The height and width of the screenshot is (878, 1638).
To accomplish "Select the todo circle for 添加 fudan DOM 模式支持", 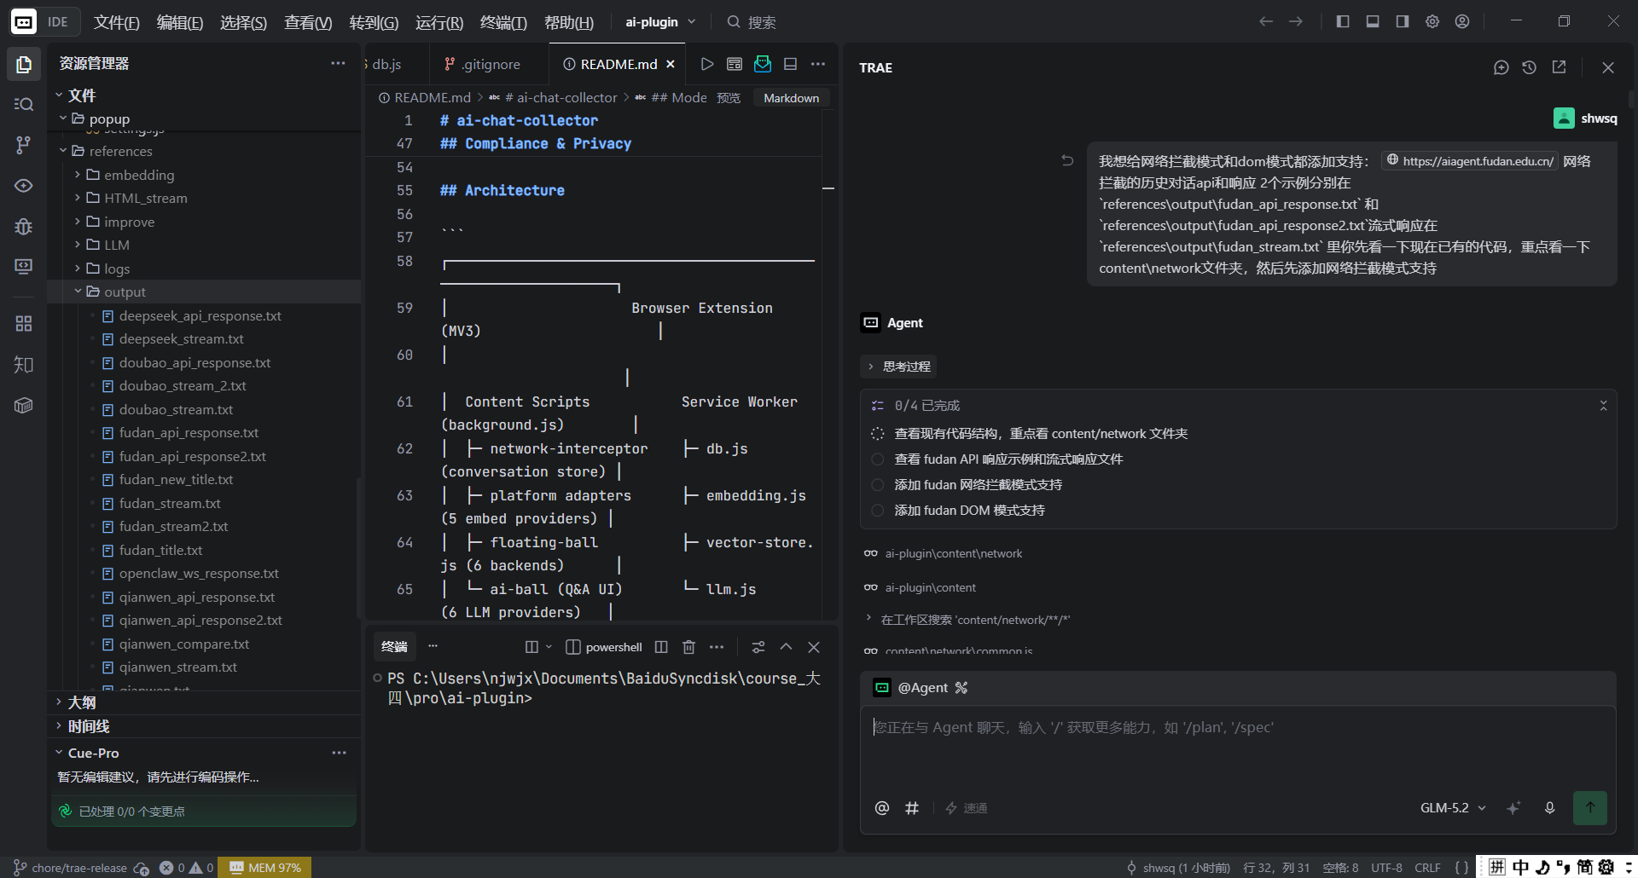I will (877, 511).
